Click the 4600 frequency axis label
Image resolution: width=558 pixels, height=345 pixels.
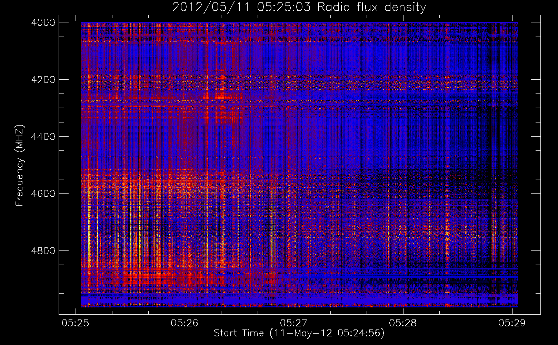tap(43, 194)
